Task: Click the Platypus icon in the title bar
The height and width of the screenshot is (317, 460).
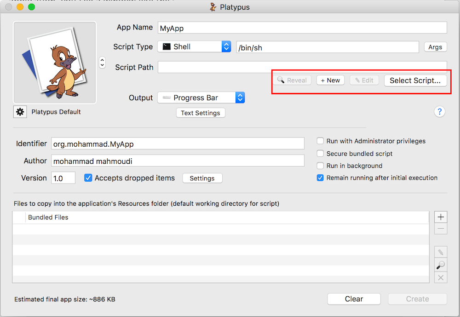Action: pyautogui.click(x=213, y=7)
